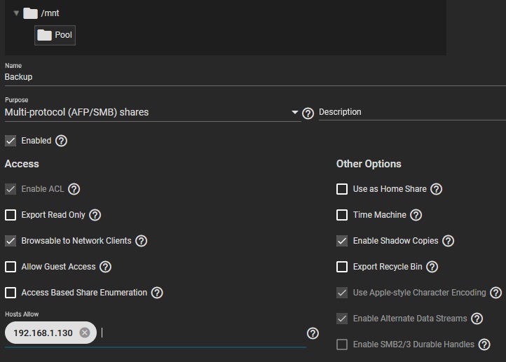Collapse the /mnt tree node
Image resolution: width=506 pixels, height=362 pixels.
tap(16, 13)
